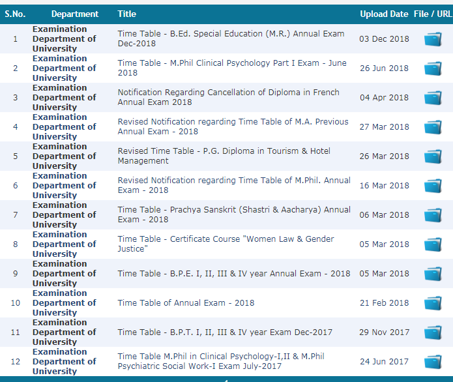This screenshot has width=453, height=382.
Task: Select the 27 Mar 2018 date cell
Action: coord(384,127)
